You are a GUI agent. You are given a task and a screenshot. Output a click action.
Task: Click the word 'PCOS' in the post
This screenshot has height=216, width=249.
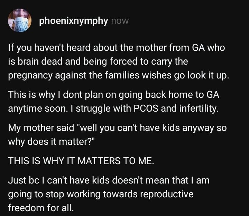click(x=146, y=109)
